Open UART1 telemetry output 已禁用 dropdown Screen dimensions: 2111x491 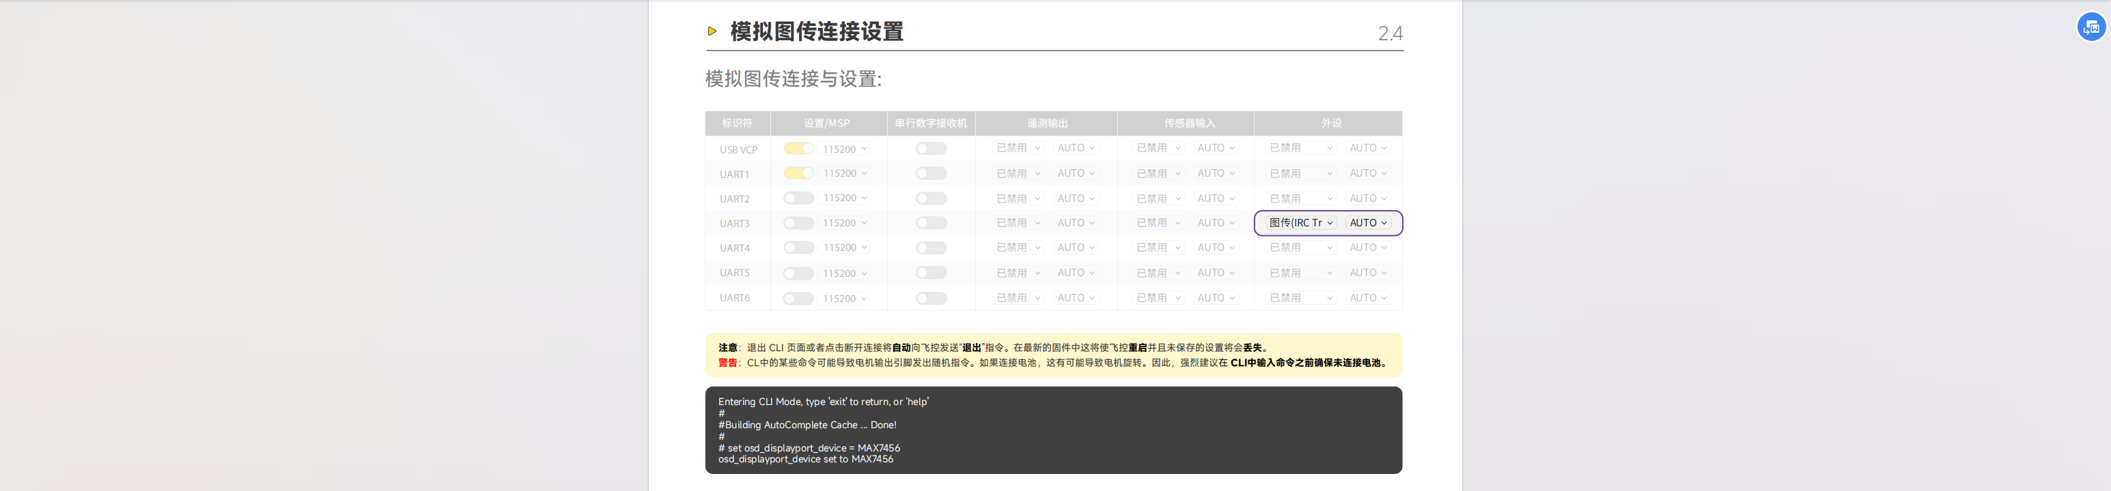[x=1018, y=173]
